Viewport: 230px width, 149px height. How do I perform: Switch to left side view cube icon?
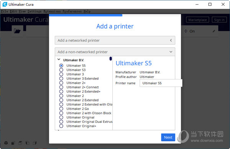coord(28,143)
